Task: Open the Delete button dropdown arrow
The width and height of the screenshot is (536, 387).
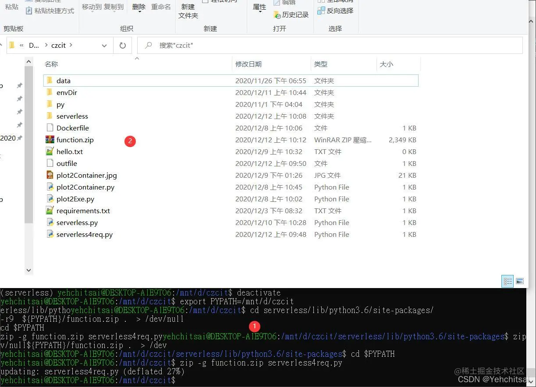Action: point(139,12)
